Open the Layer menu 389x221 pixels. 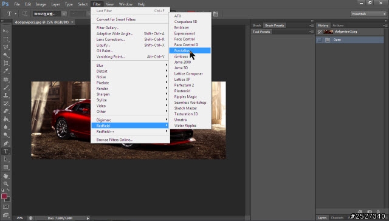55,4
